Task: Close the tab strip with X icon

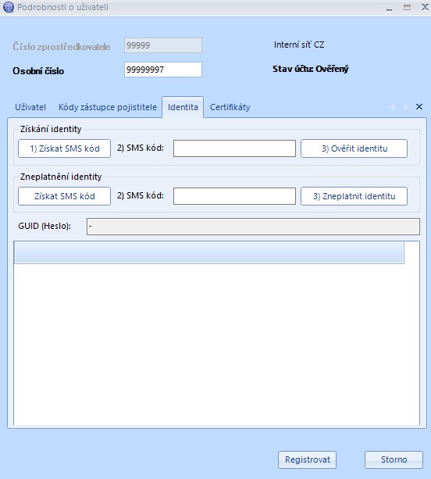Action: click(419, 106)
